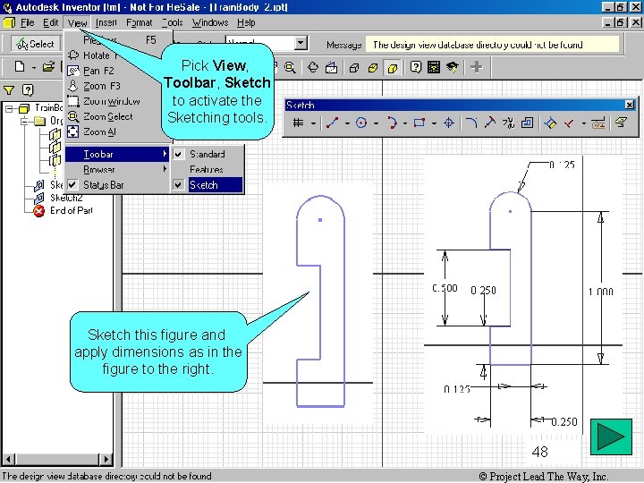Open the Circle tool dropdown arrow
This screenshot has width=644, height=483.
(376, 123)
